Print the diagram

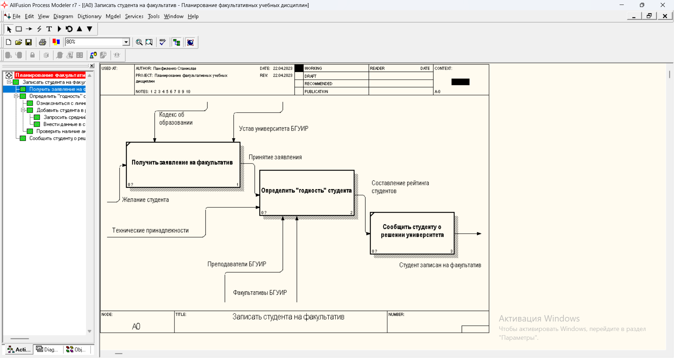pyautogui.click(x=42, y=42)
